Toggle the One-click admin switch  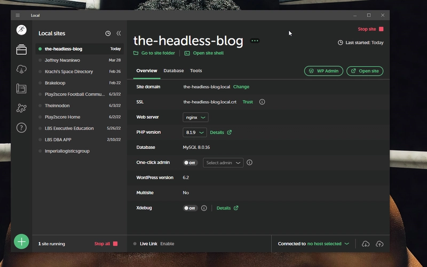(190, 163)
